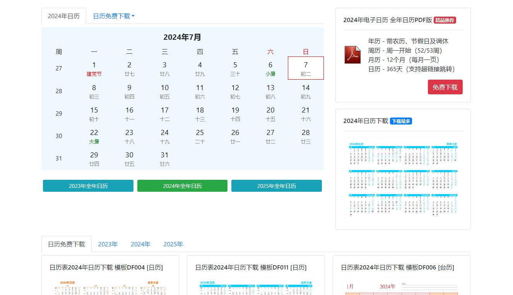
Task: Click the 日历免费下载 tab above templates
Action: [67, 244]
